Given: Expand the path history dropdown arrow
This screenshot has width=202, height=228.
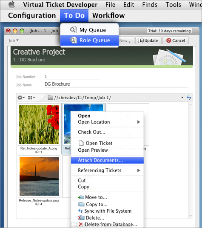Looking at the screenshot, I should coord(182,98).
